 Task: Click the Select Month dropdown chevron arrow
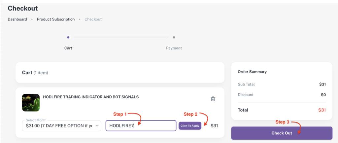pyautogui.click(x=97, y=126)
